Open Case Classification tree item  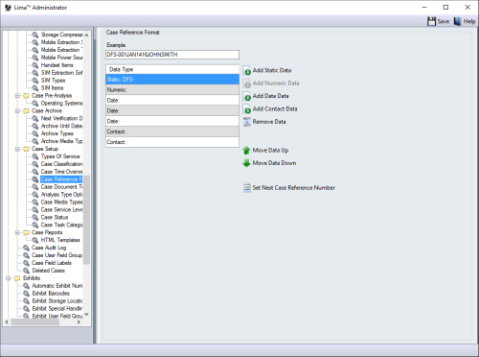pyautogui.click(x=61, y=164)
